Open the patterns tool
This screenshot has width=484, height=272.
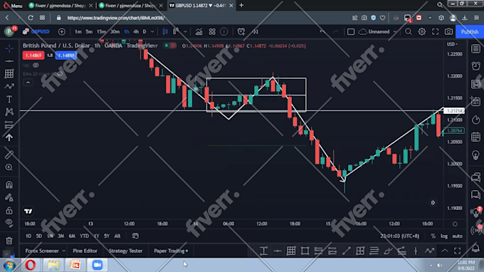coord(9,112)
